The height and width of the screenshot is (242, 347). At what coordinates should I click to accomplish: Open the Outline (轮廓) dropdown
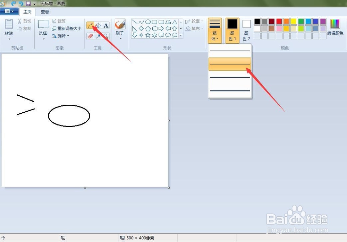194,21
